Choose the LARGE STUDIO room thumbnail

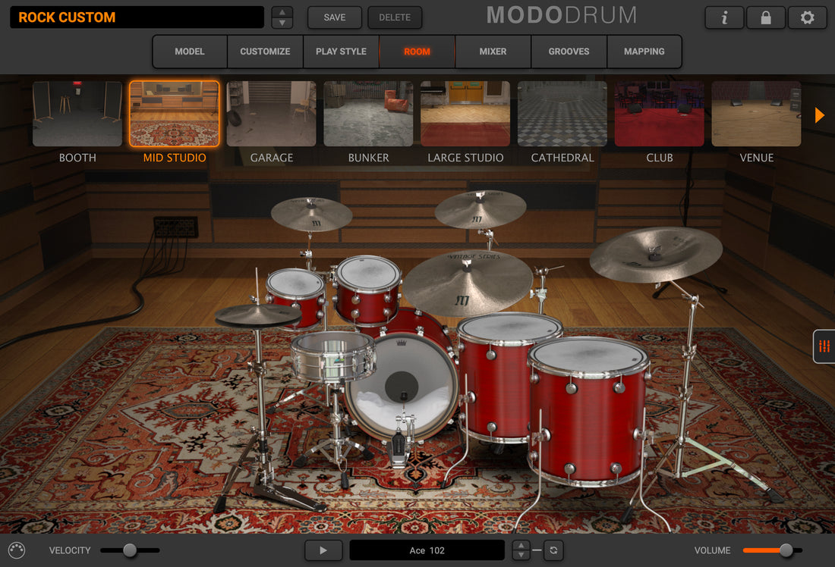tap(465, 114)
